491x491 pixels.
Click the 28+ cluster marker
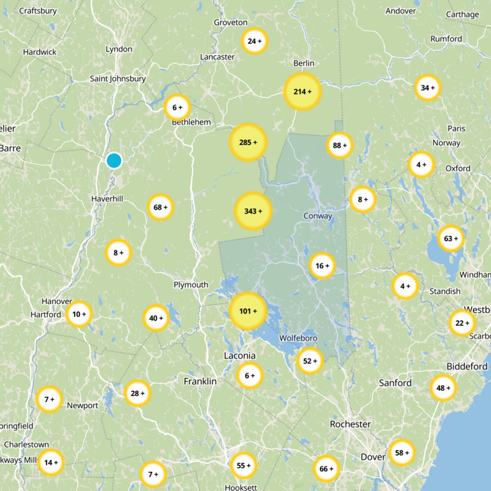137,393
